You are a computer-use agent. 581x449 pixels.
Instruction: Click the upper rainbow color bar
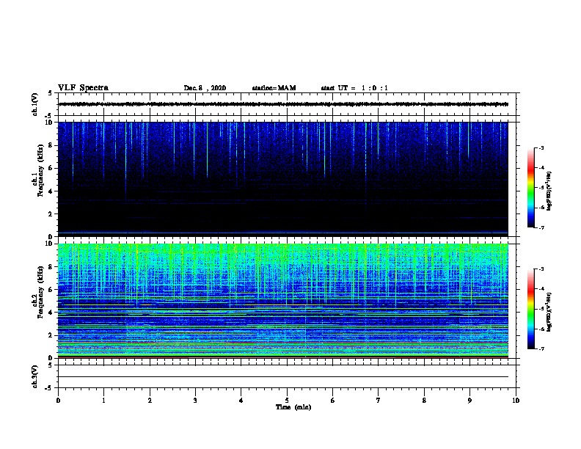[530, 188]
